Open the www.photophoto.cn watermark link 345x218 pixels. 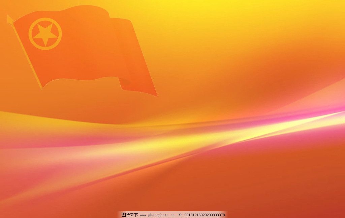tap(157, 215)
